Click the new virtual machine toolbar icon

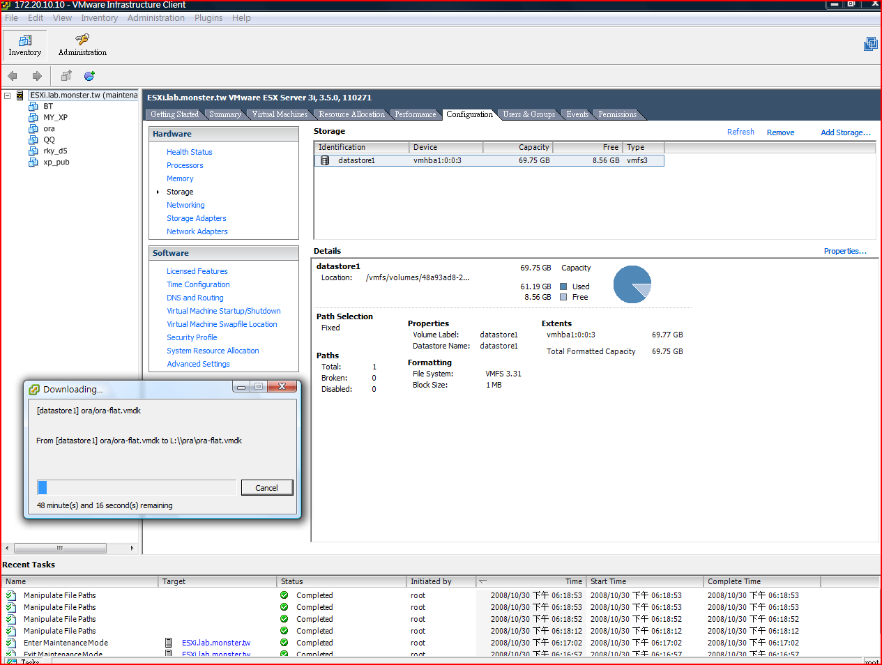point(66,75)
